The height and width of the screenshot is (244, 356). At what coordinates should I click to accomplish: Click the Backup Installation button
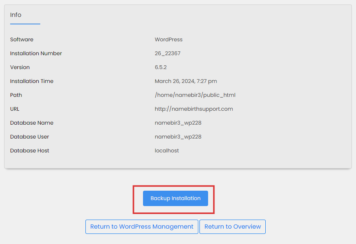click(x=175, y=198)
